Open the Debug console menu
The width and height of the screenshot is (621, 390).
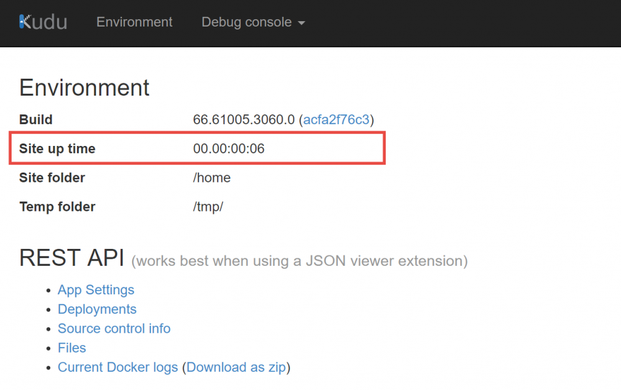(x=253, y=22)
